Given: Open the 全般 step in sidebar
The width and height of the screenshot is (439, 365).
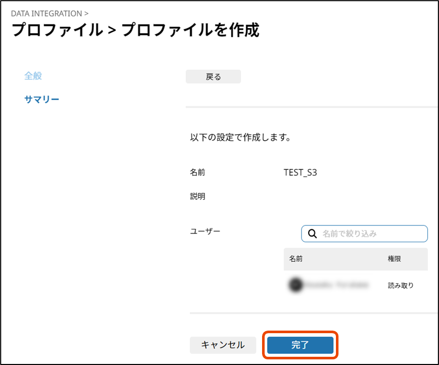Looking at the screenshot, I should pos(33,75).
